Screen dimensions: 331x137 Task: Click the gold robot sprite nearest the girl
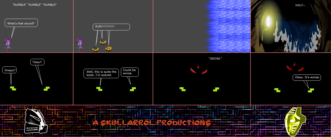(95, 49)
